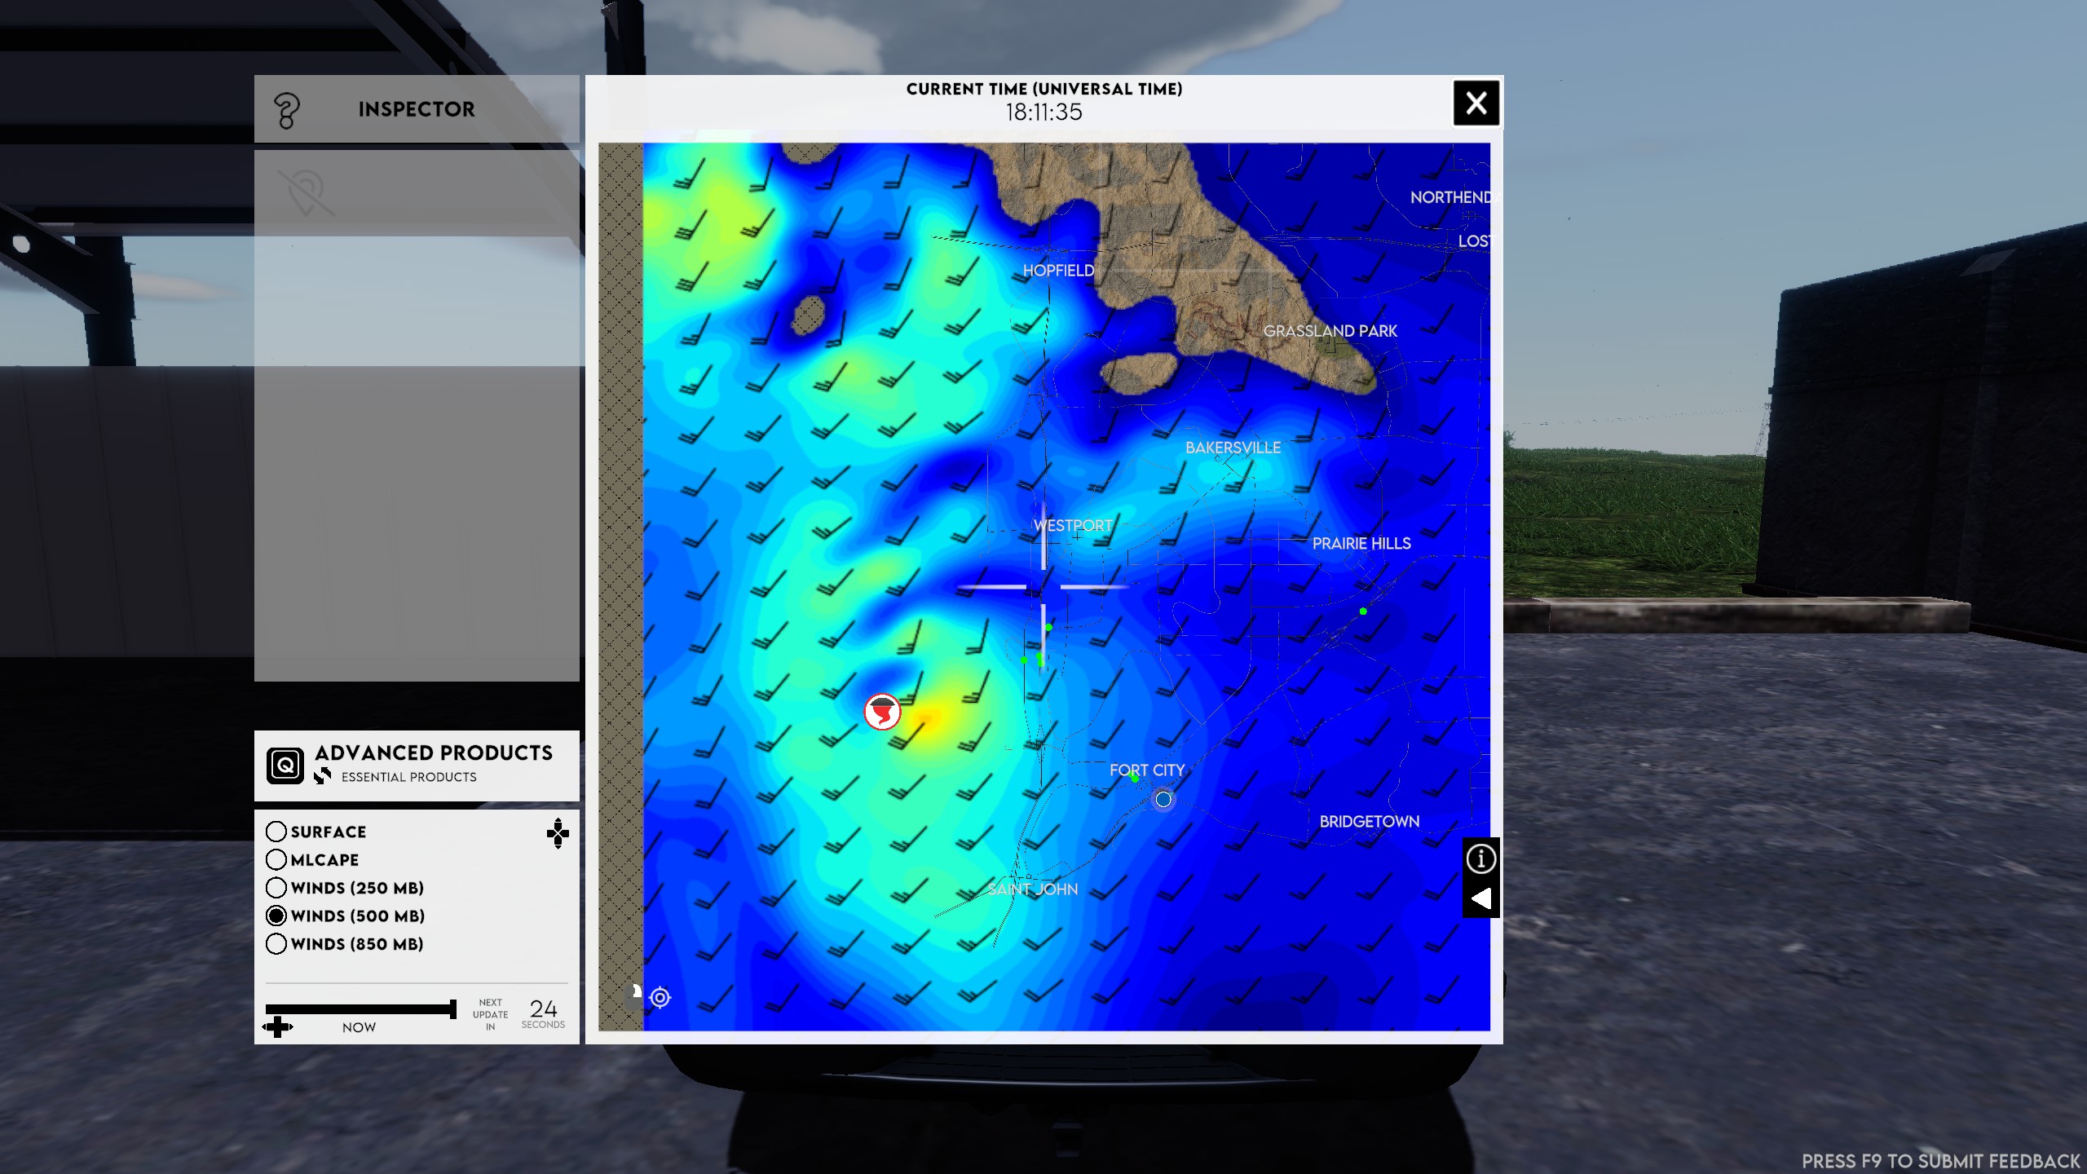Viewport: 2087px width, 1174px height.
Task: Click the D-pad icon beside Surface
Action: click(x=558, y=833)
